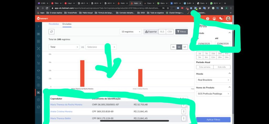Screen dimensions: 269x124
Task: Expand the Hotmart sidebar with the chevron
Action: 38,26
